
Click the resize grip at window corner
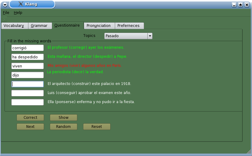[x=249, y=152]
